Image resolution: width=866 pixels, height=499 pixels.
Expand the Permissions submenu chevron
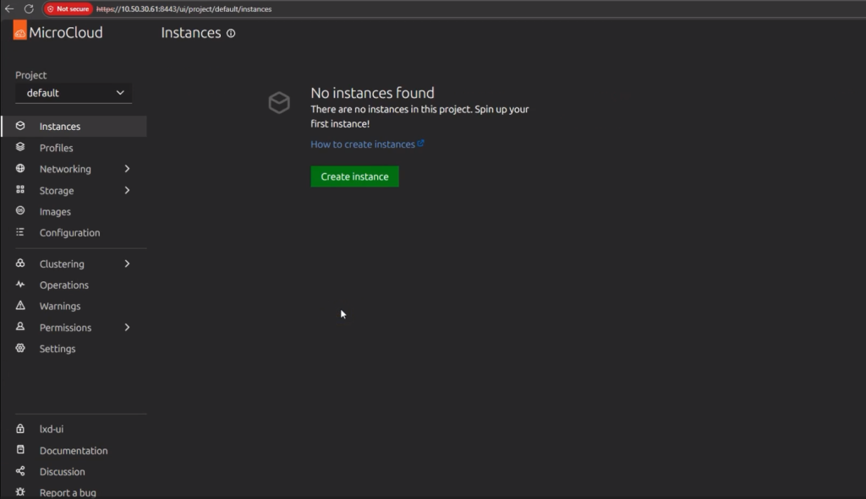pyautogui.click(x=128, y=328)
